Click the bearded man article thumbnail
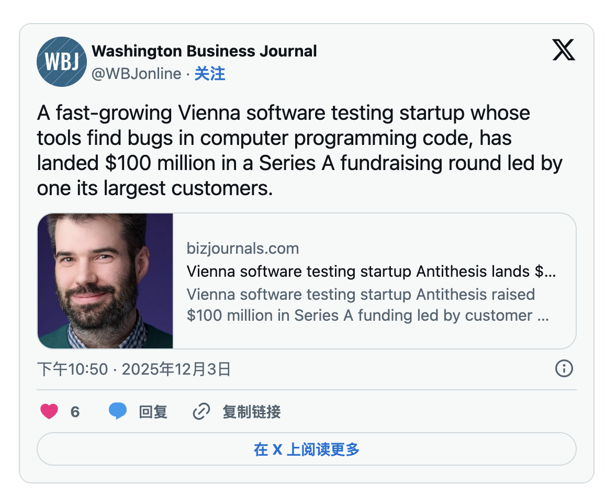The width and height of the screenshot is (605, 496). [105, 280]
